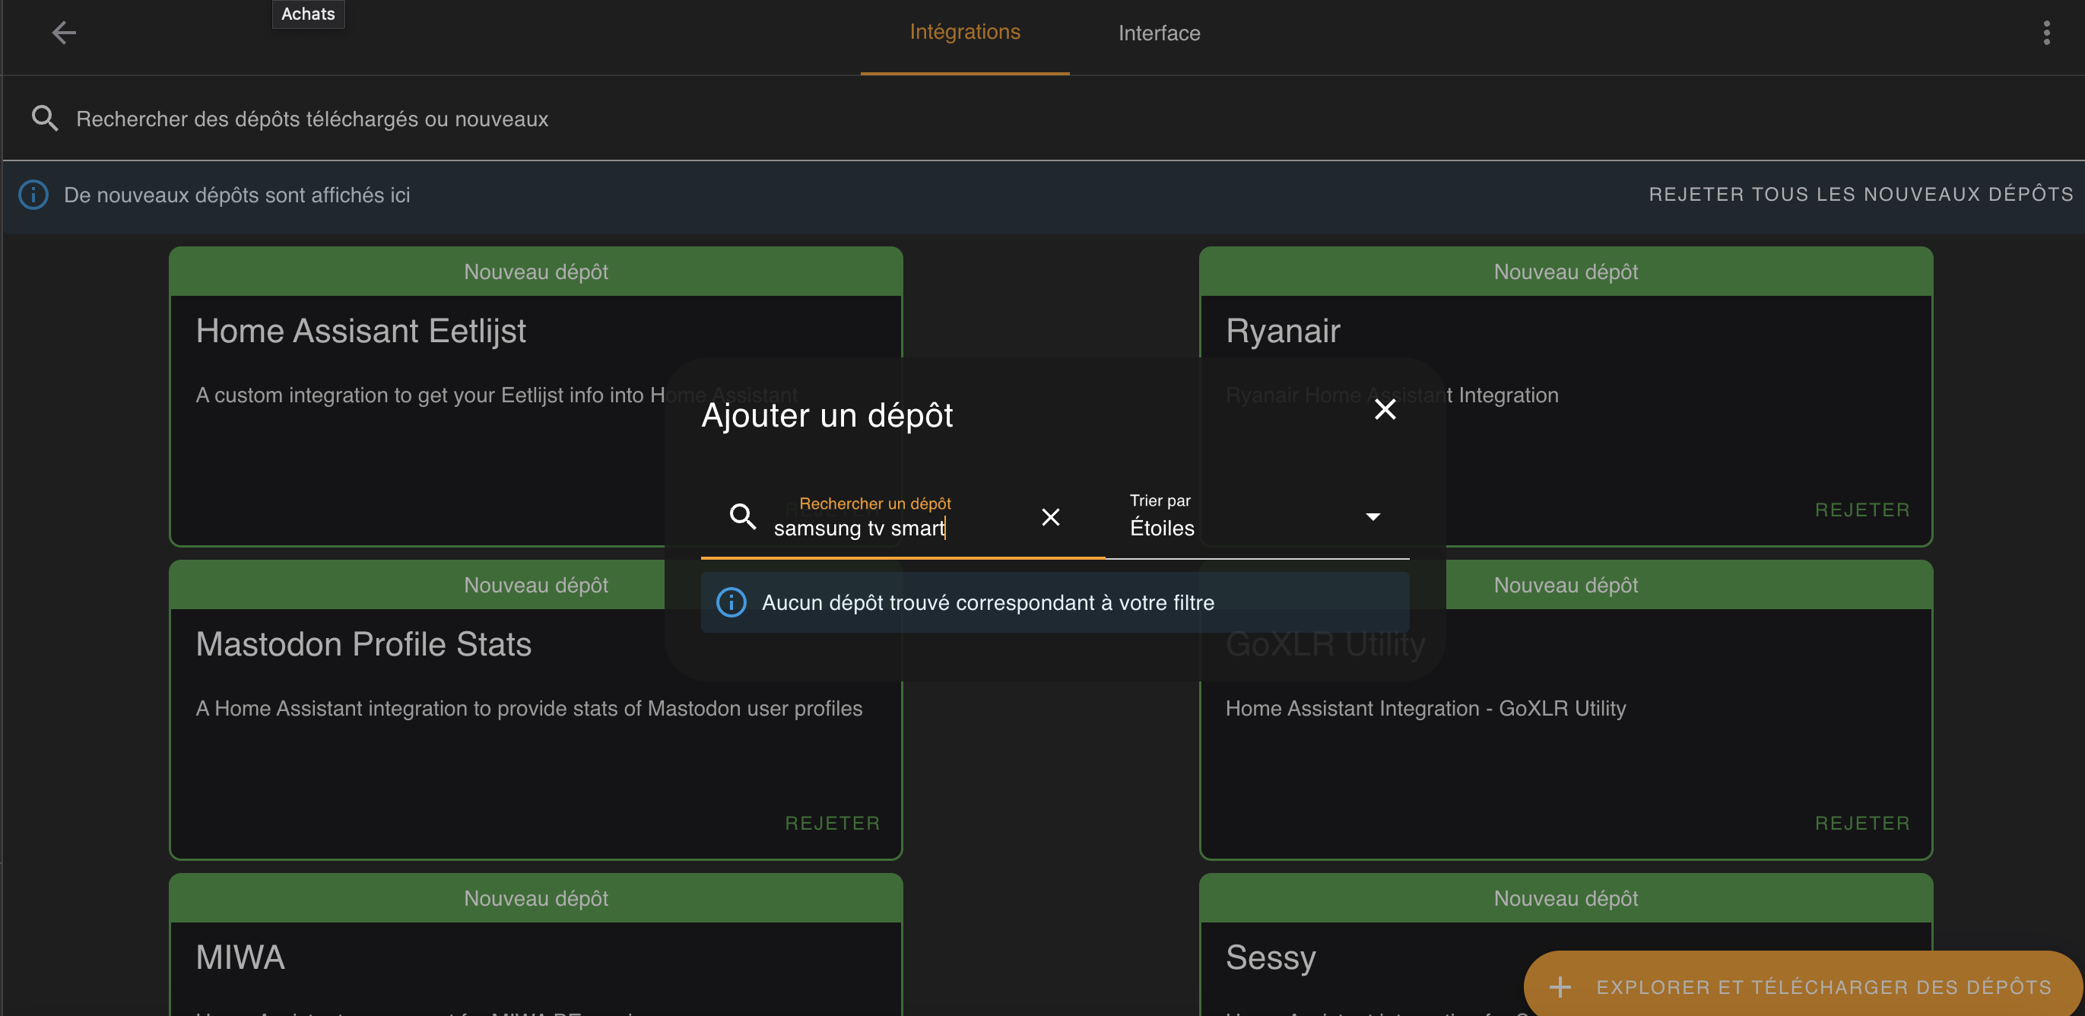Reject the Ryanair repository
The height and width of the screenshot is (1016, 2085).
click(x=1861, y=510)
